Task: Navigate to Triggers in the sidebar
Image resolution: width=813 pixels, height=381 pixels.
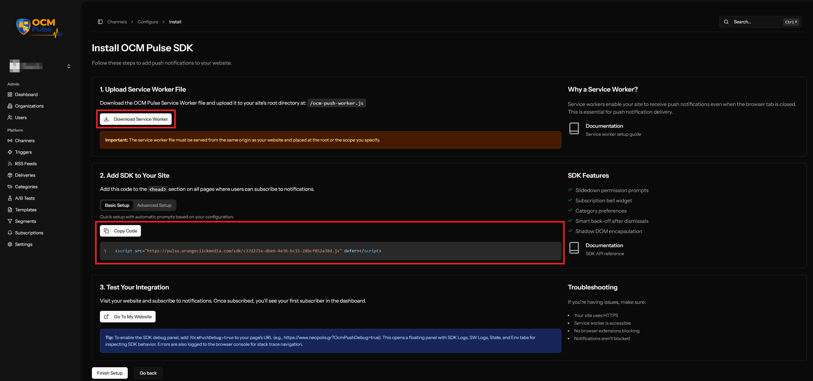Action: click(23, 152)
